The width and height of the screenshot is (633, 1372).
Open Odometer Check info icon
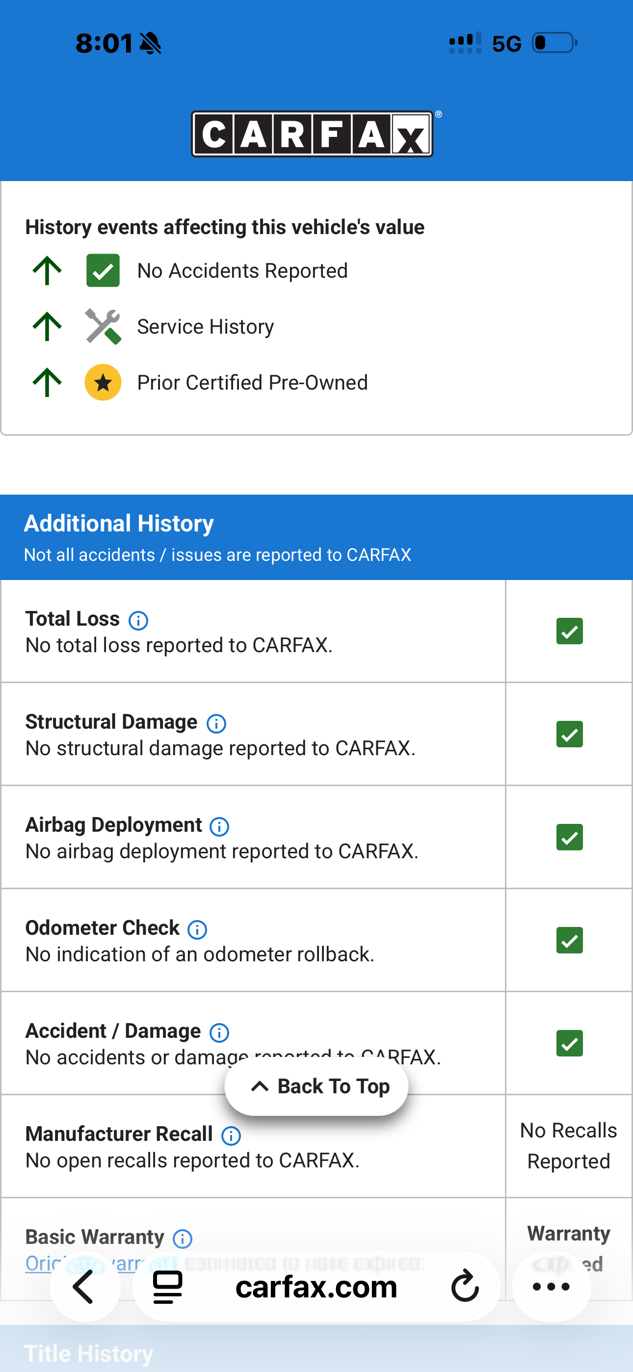[x=197, y=929]
